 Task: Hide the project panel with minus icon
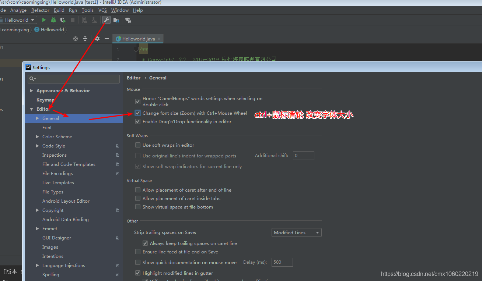(x=107, y=39)
